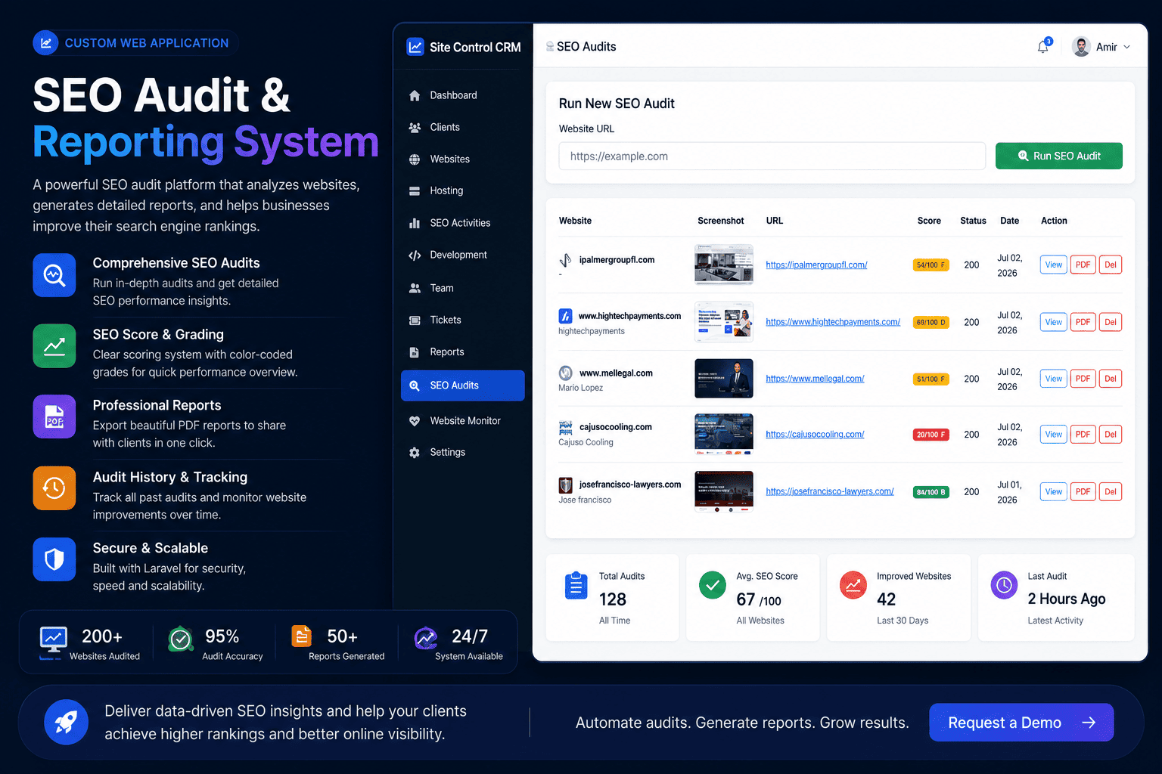Download PDF for cajusocooling.com audit
This screenshot has width=1162, height=774.
(1083, 435)
